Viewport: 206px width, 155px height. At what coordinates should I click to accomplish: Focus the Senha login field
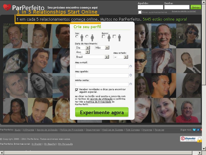[177, 7]
